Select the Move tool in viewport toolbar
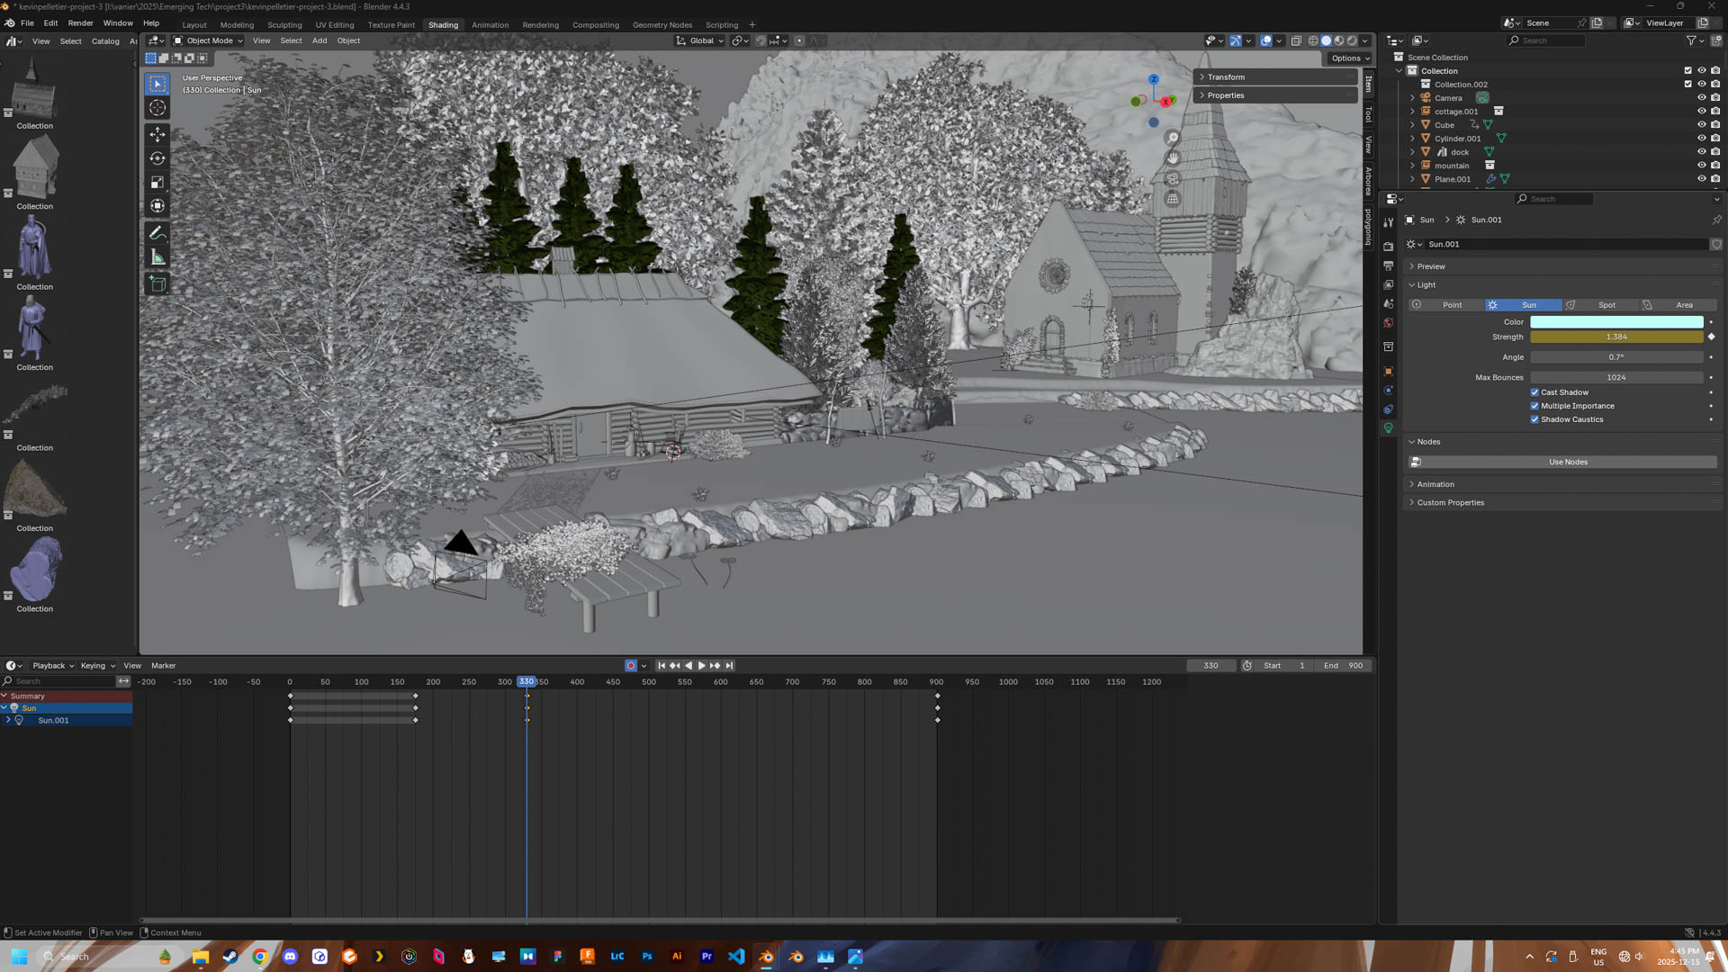 pyautogui.click(x=157, y=134)
